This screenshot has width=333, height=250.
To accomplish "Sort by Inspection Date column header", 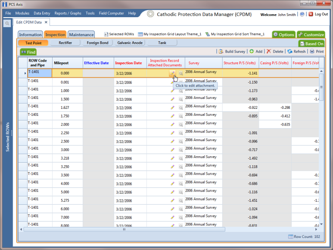I will pos(130,63).
